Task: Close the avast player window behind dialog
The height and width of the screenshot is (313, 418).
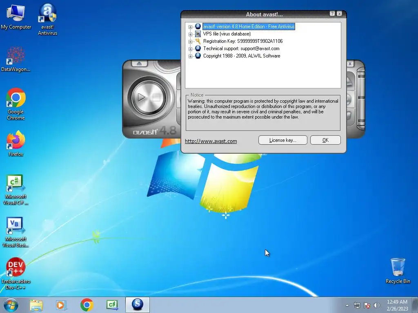Action: pos(350,64)
